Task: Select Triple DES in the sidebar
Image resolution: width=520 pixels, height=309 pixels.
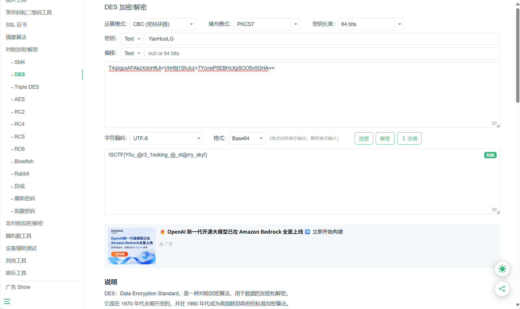Action: [x=27, y=87]
